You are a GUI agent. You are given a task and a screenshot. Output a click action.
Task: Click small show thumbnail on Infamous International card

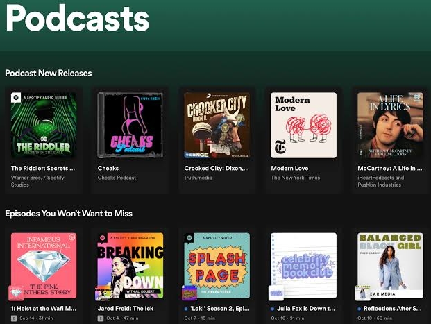click(x=16, y=293)
